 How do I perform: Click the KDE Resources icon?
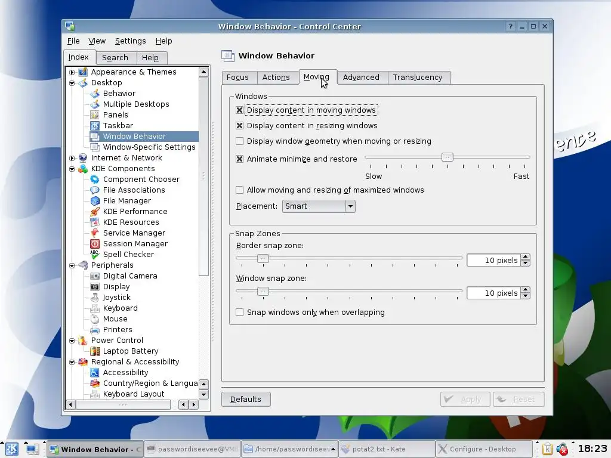coord(95,222)
